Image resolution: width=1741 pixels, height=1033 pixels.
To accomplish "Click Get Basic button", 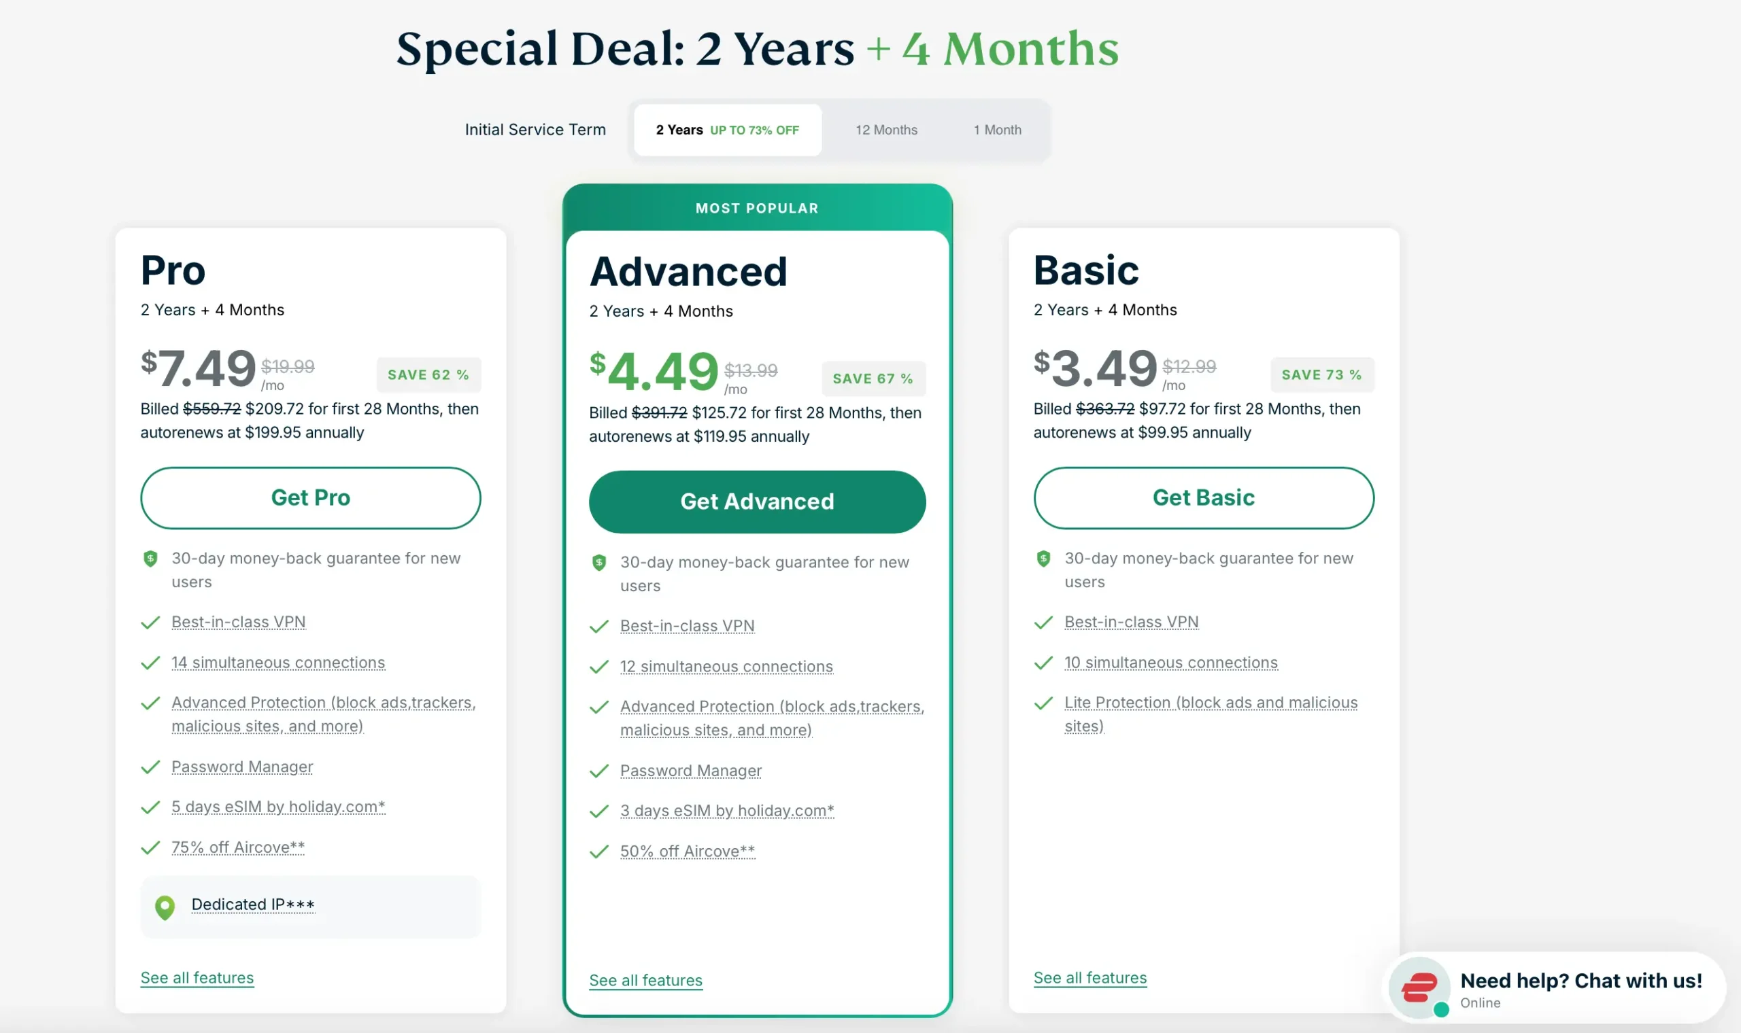I will [1202, 497].
